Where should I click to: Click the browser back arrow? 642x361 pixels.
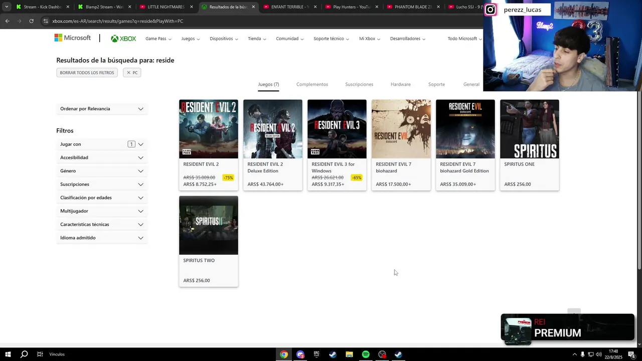[x=7, y=21]
